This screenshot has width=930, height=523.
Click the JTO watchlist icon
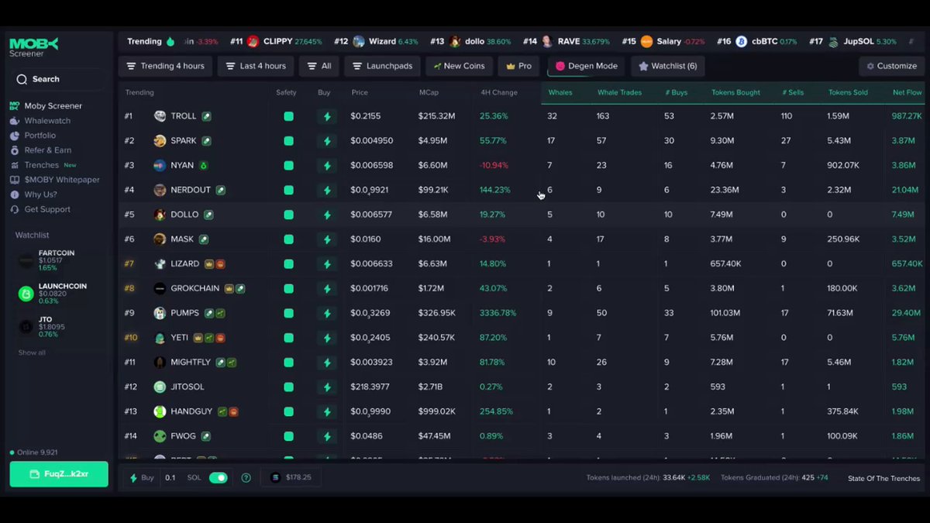point(26,327)
